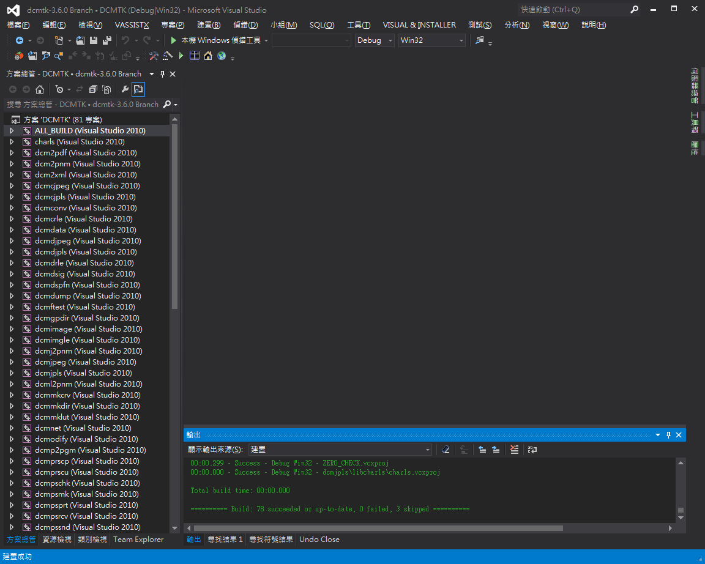
Task: Open the output source dropdown showing 建置
Action: tap(340, 450)
